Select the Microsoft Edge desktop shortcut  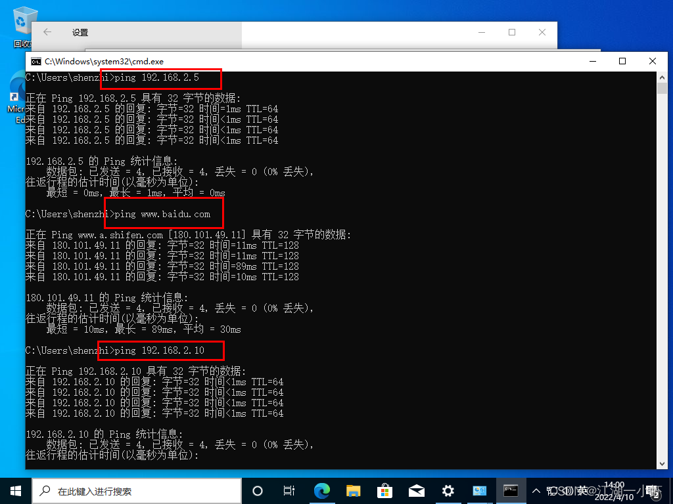(x=16, y=98)
